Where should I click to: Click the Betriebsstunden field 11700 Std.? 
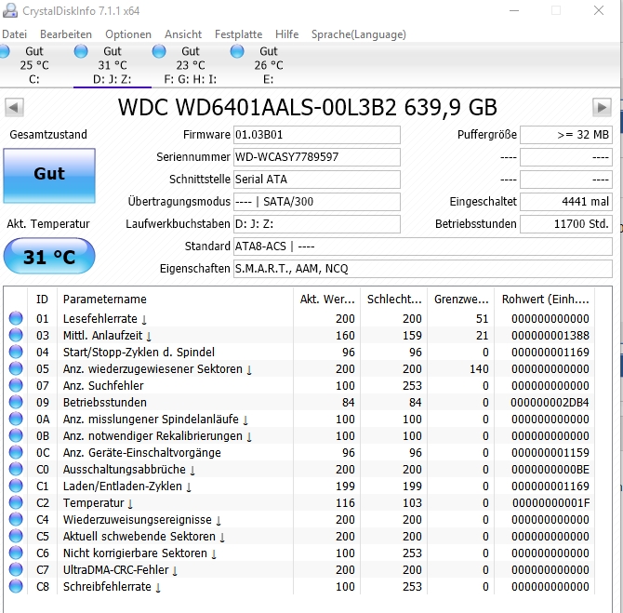click(x=566, y=224)
